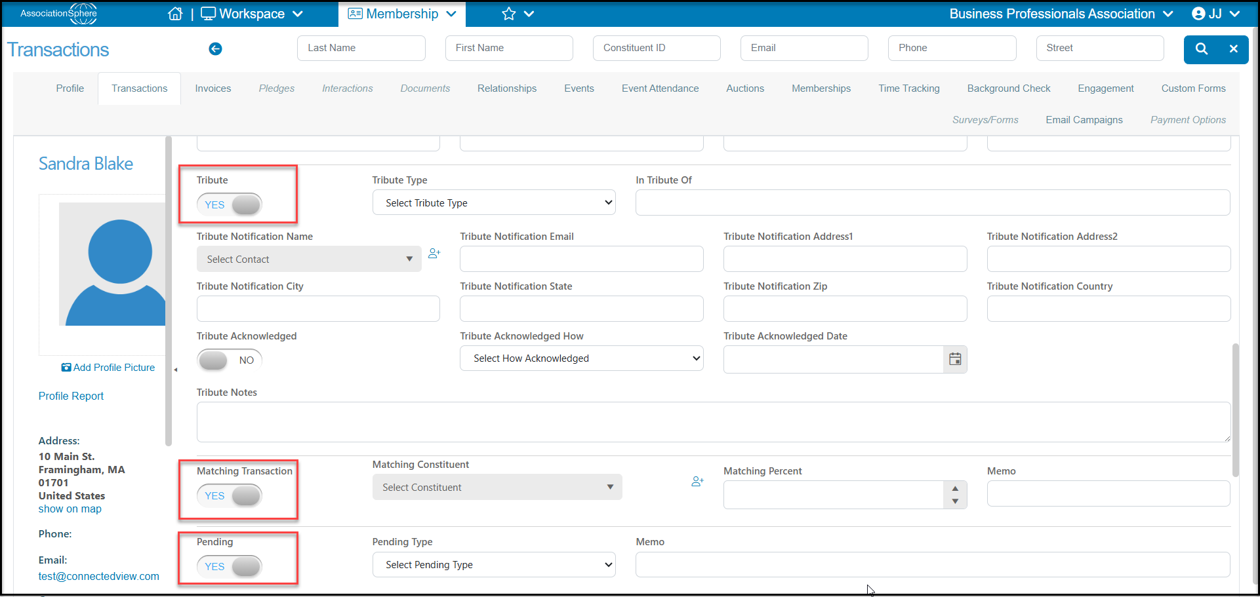Image resolution: width=1260 pixels, height=597 pixels.
Task: Toggle the Tribute Acknowledged switch
Action: pos(230,360)
